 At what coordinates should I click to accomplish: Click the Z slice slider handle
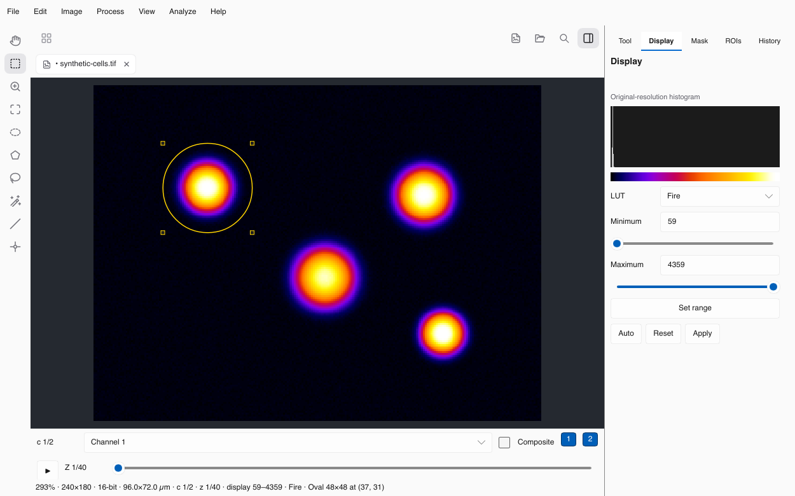pos(118,468)
